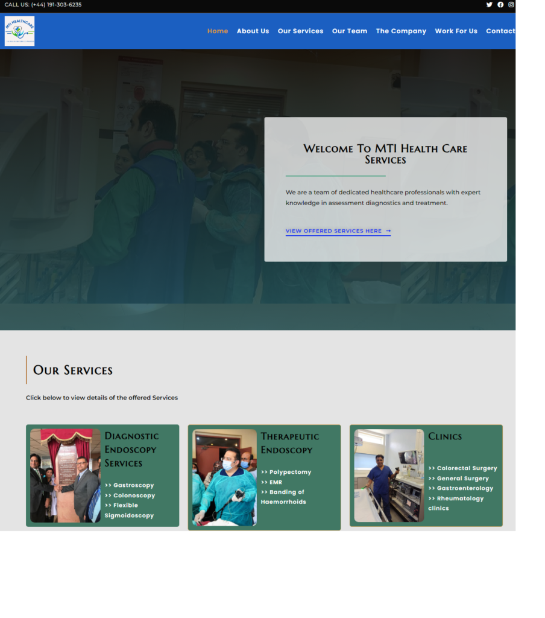Click the MTI Healthcare logo
Image resolution: width=545 pixels, height=618 pixels.
pyautogui.click(x=19, y=31)
